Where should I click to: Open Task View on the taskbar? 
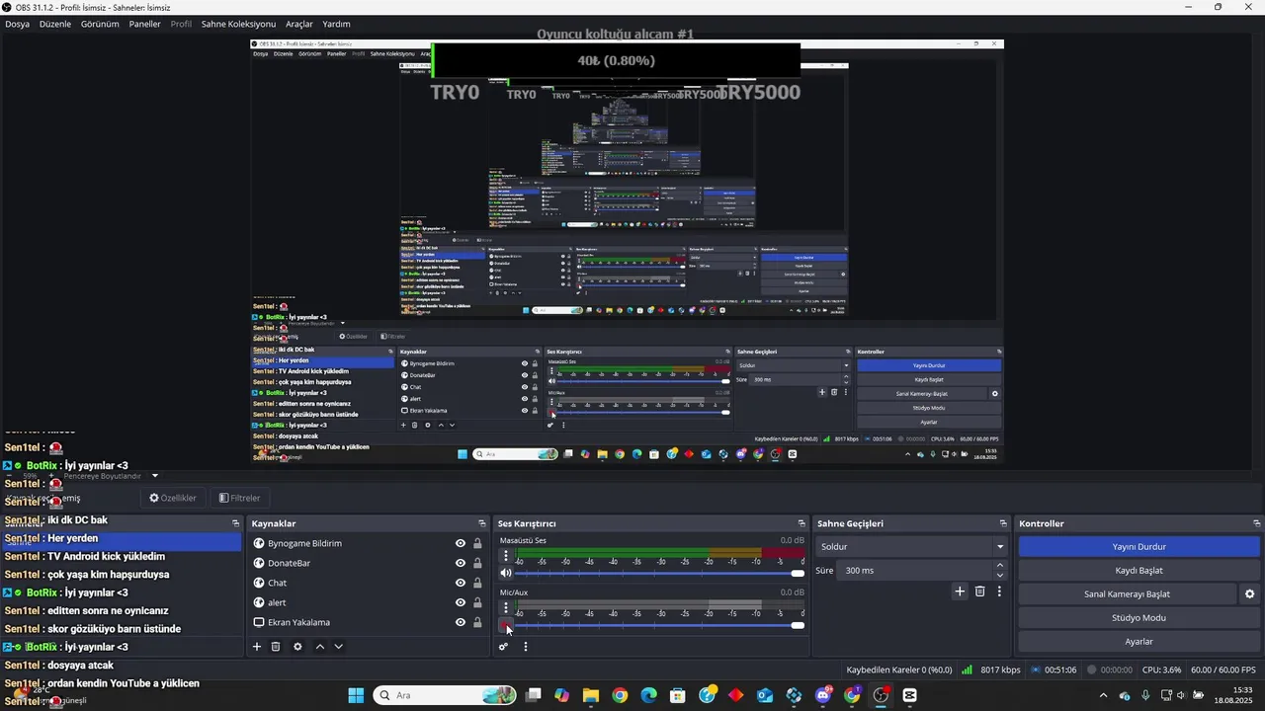(533, 695)
